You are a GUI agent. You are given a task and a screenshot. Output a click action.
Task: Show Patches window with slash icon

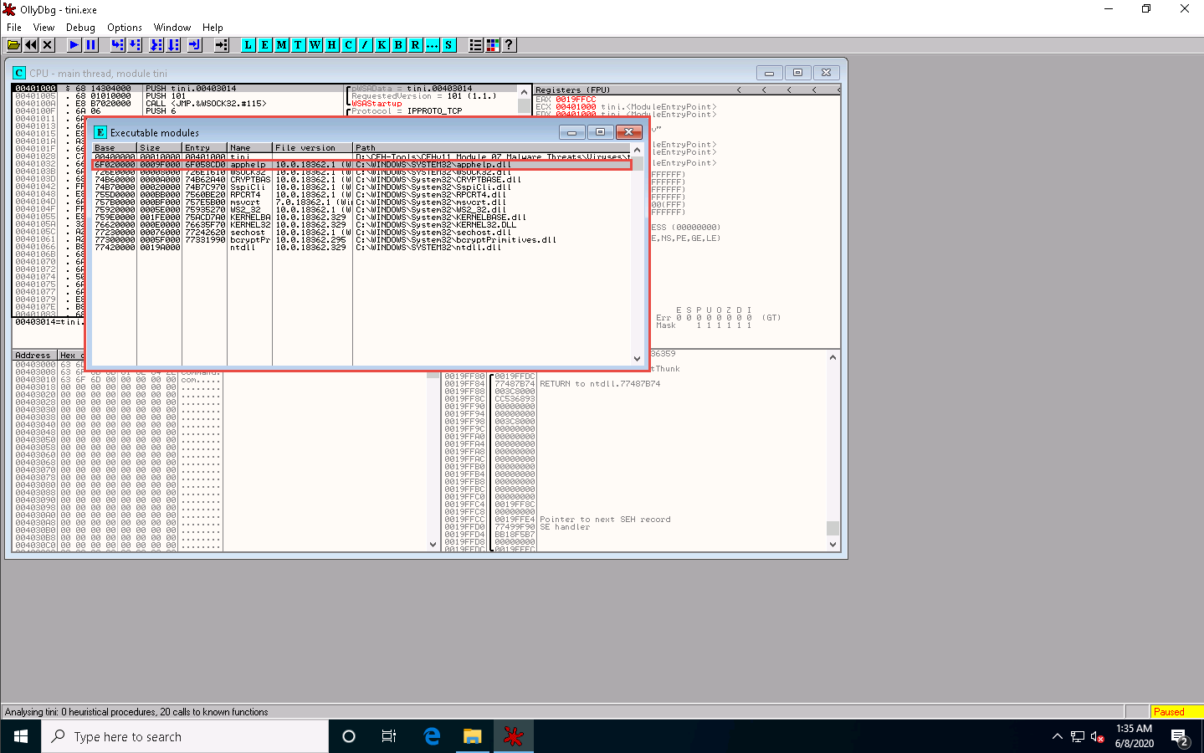pyautogui.click(x=366, y=45)
